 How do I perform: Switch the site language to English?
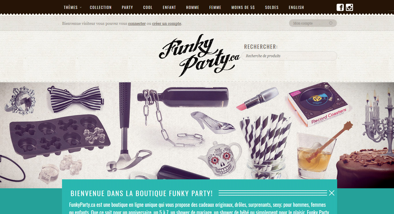(x=296, y=8)
